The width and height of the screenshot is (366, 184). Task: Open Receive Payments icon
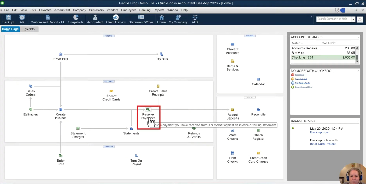148,110
